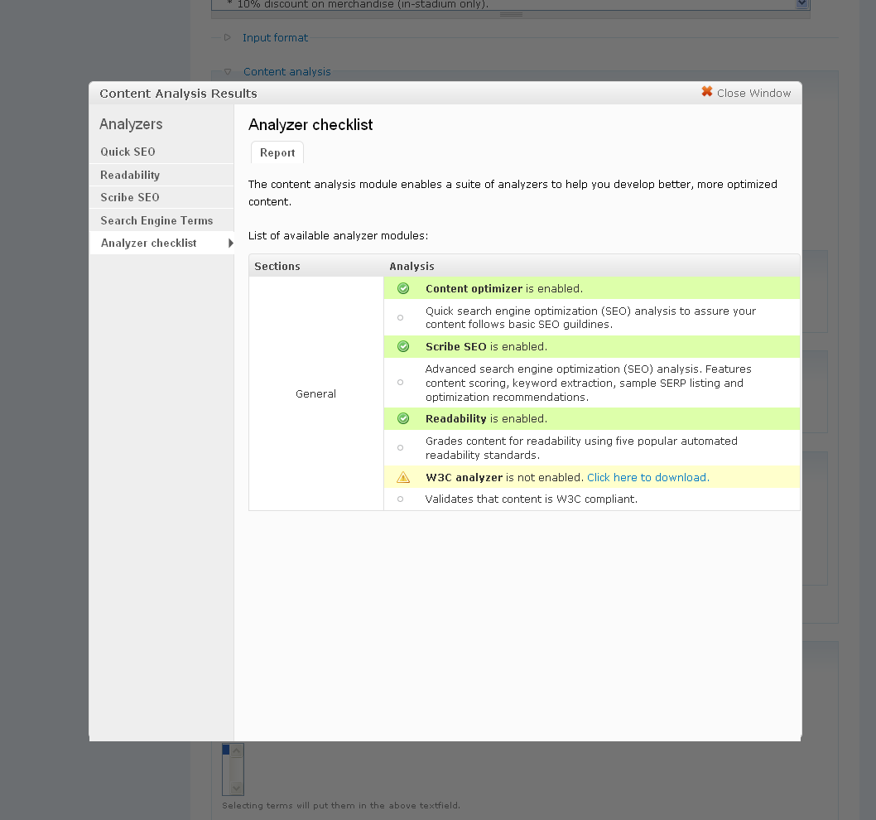
Task: Click 'Advanced search engine optimization' description
Action: point(589,383)
